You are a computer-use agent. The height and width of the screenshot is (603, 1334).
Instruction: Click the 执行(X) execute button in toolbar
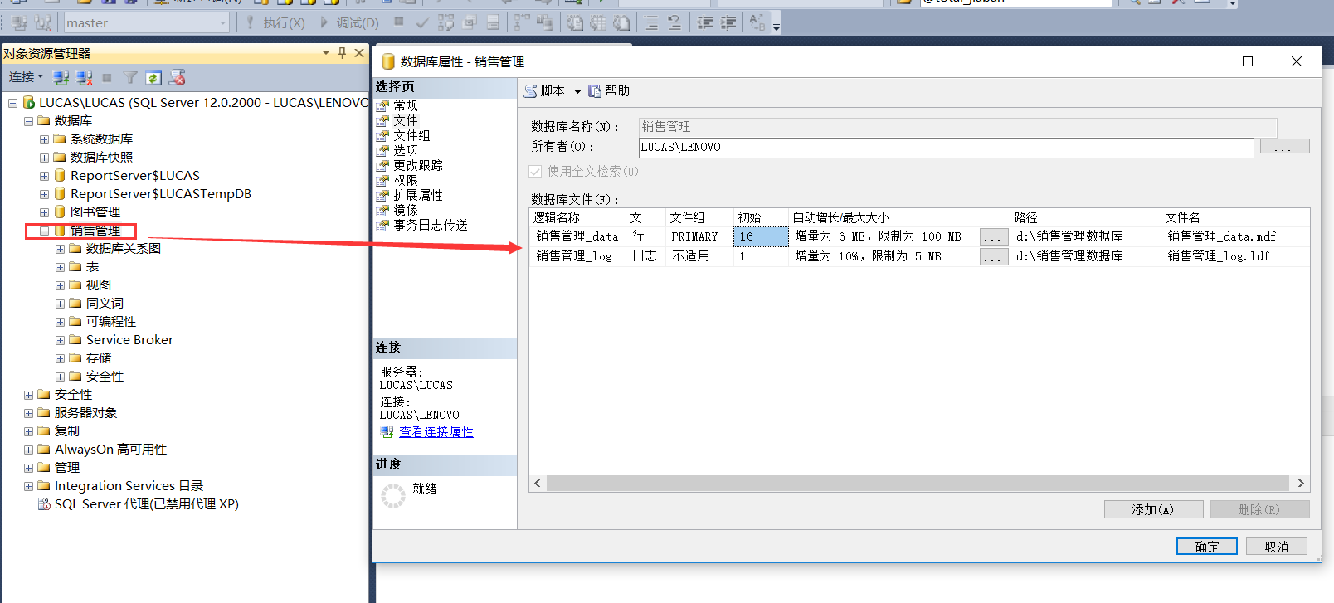click(x=275, y=23)
